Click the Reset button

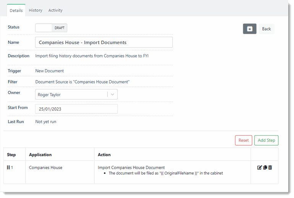click(244, 140)
